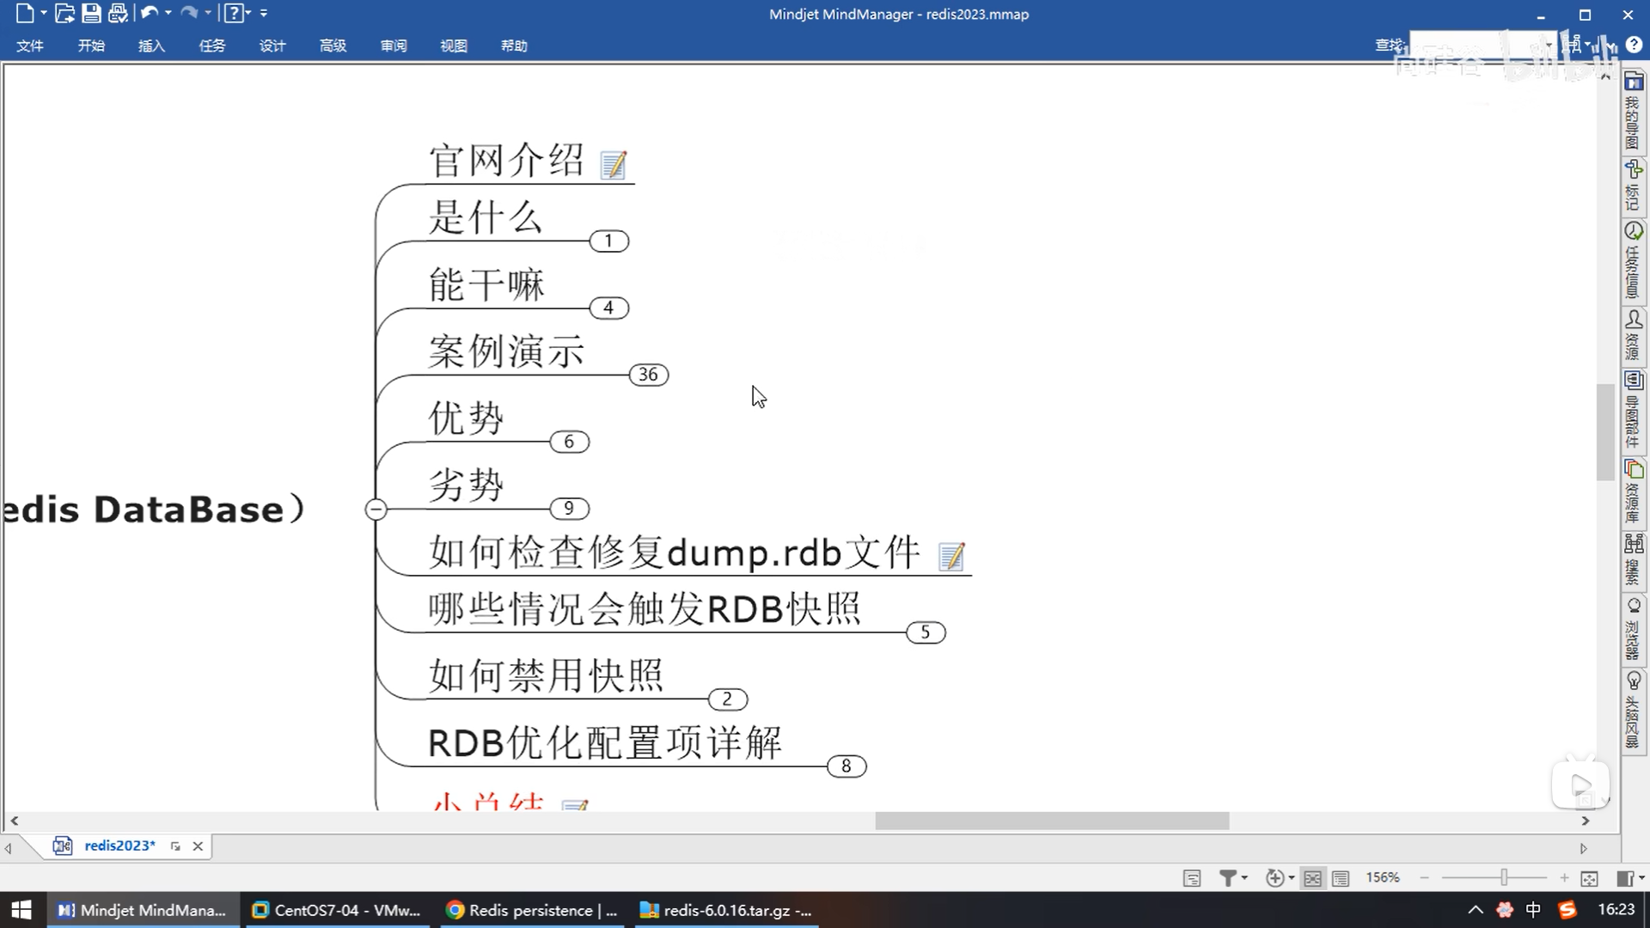Open the note icon on dump.rdb topic
Image resolution: width=1650 pixels, height=928 pixels.
951,556
